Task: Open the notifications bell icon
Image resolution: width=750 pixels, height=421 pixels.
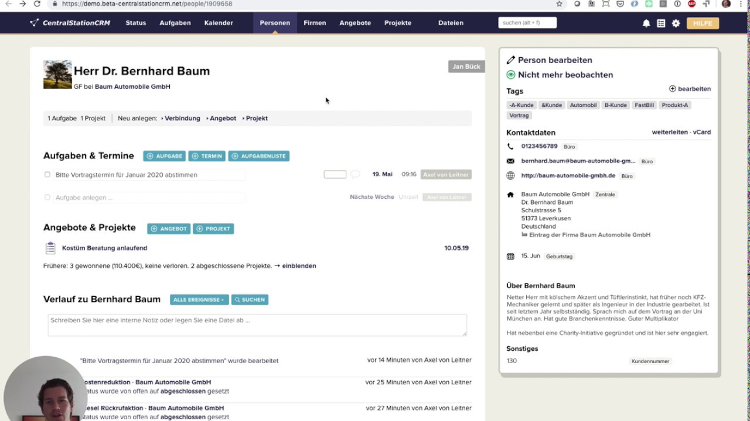Action: (x=646, y=23)
